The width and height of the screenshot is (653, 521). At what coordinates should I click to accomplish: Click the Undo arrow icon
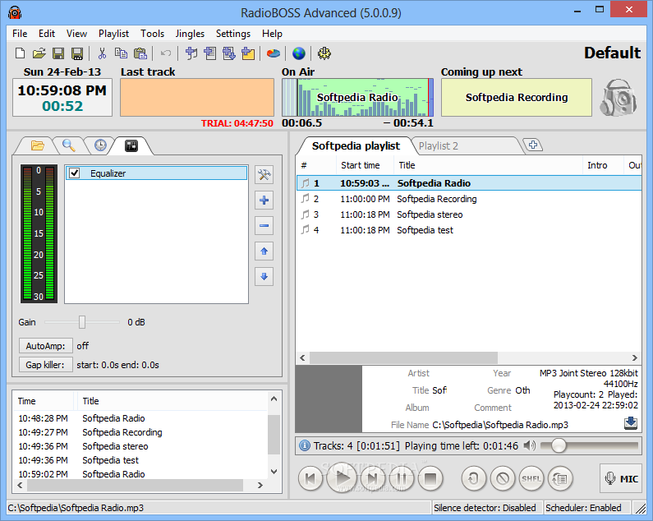click(166, 53)
